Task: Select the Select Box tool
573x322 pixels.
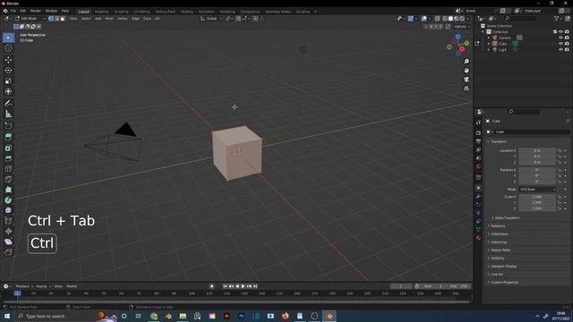Action: [8, 38]
